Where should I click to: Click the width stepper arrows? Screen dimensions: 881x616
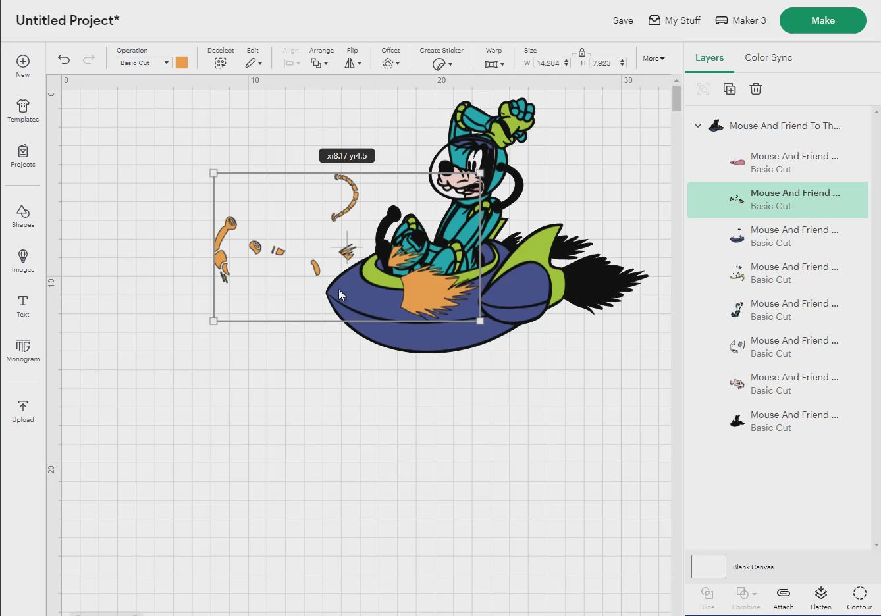566,63
